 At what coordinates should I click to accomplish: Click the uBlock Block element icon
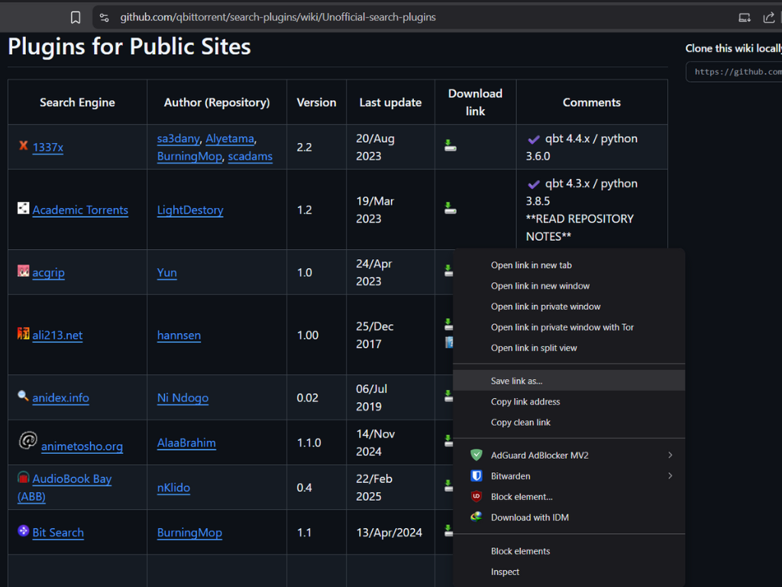(x=477, y=496)
